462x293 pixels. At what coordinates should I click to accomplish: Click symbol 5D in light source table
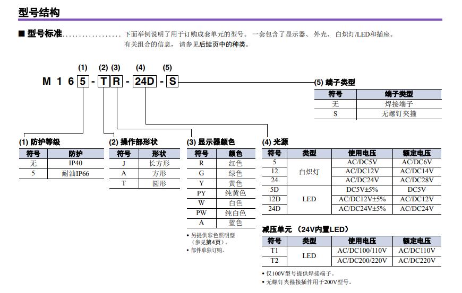[275, 190]
